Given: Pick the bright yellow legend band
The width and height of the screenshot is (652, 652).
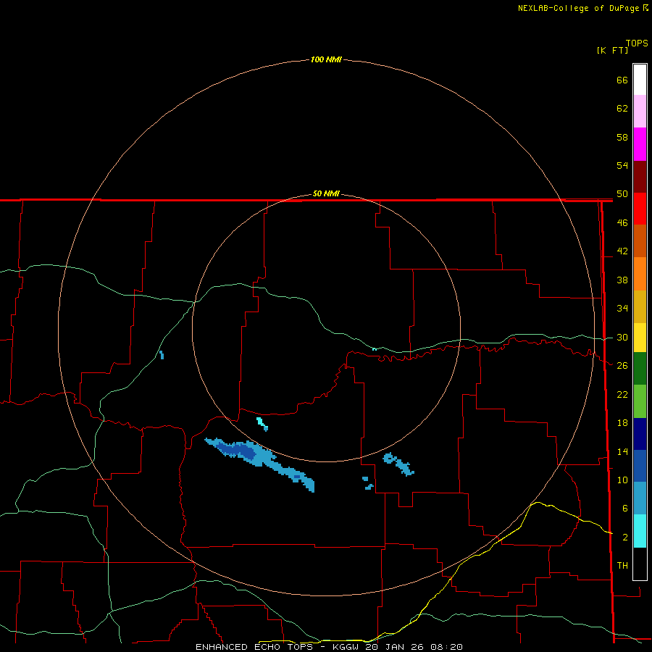Looking at the screenshot, I should [x=640, y=338].
